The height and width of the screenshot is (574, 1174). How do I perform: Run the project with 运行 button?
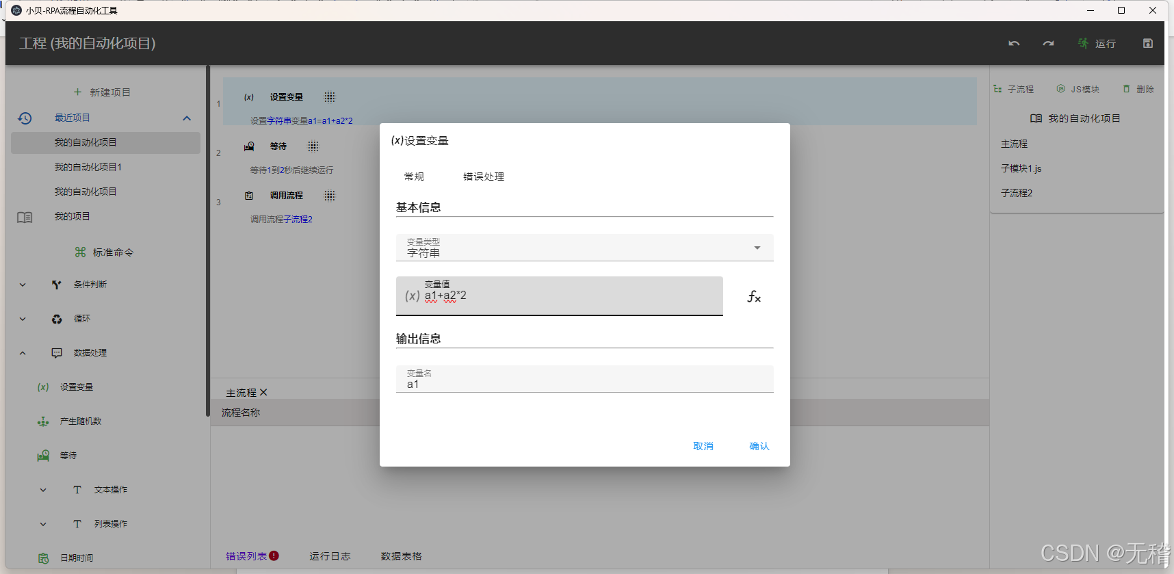coord(1097,43)
